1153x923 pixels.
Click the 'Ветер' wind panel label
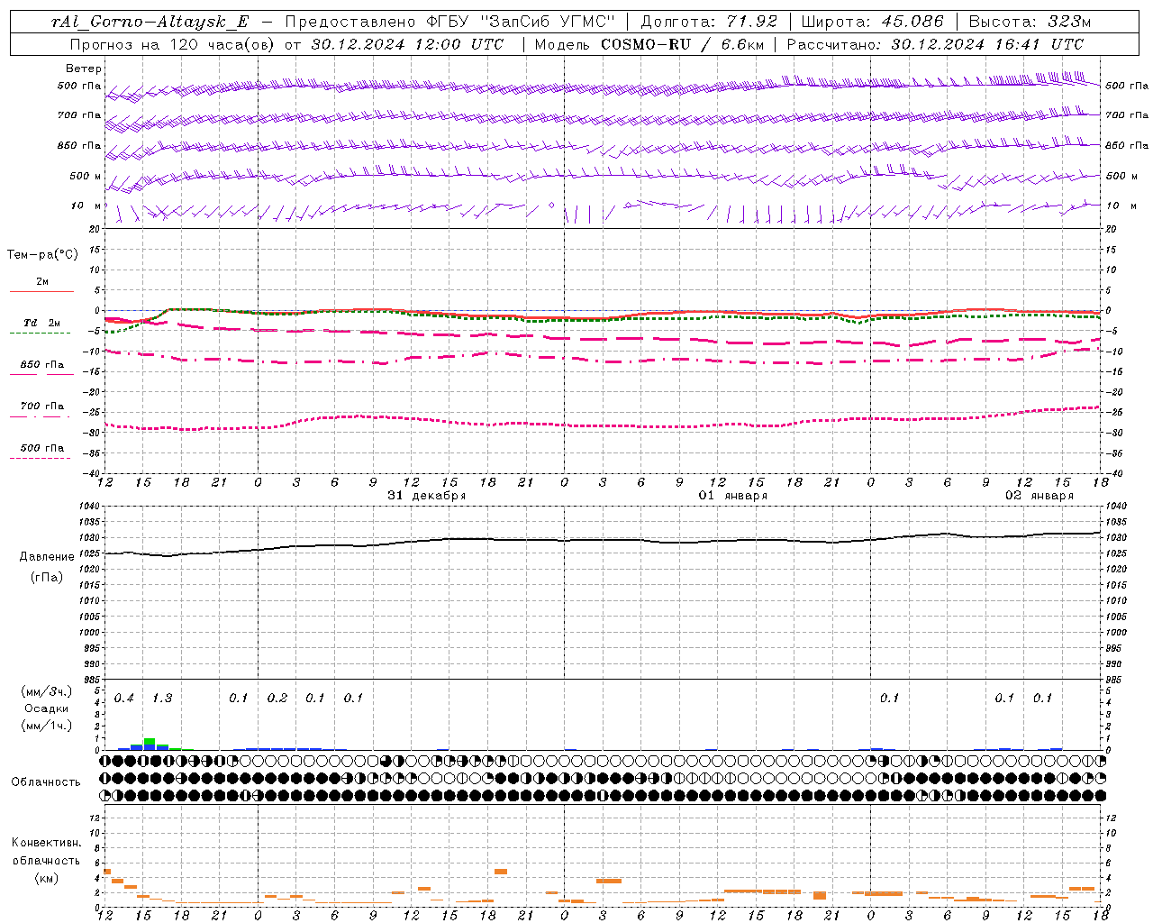(84, 69)
